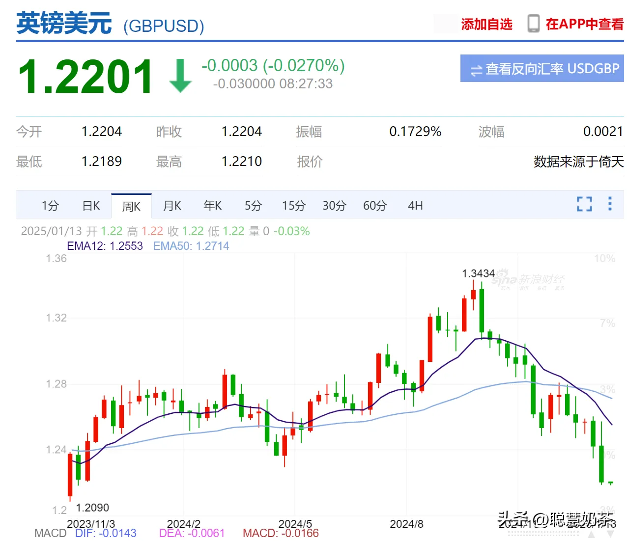Click the (GBPUSD) symbol text
Screen dimensions: 627x541
[164, 26]
